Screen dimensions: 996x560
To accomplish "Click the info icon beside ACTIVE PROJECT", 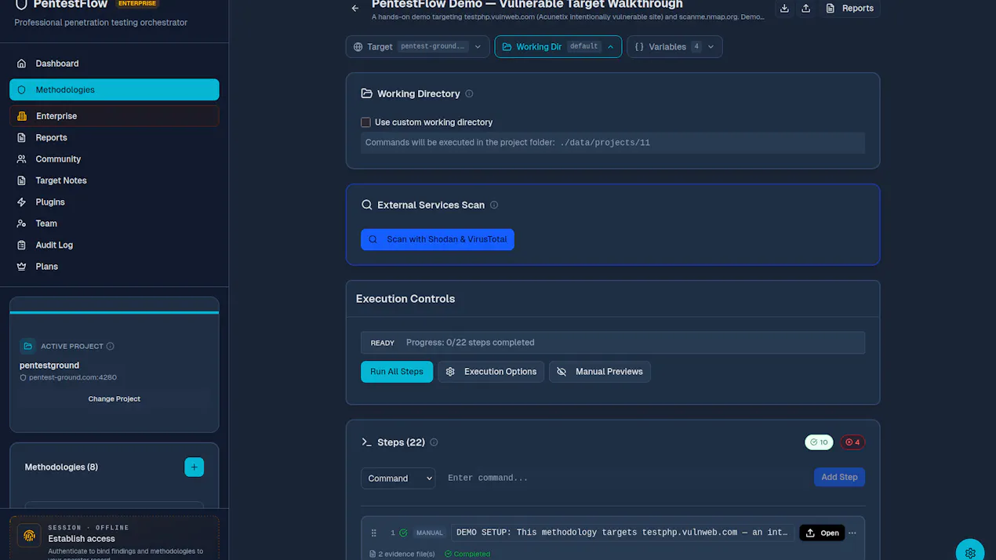I will (110, 346).
